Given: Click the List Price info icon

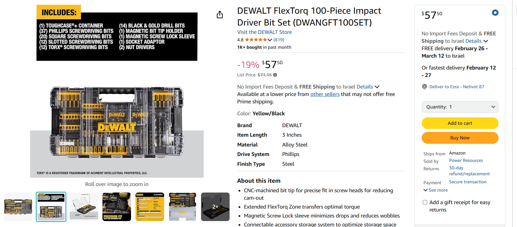Looking at the screenshot, I should [x=275, y=75].
